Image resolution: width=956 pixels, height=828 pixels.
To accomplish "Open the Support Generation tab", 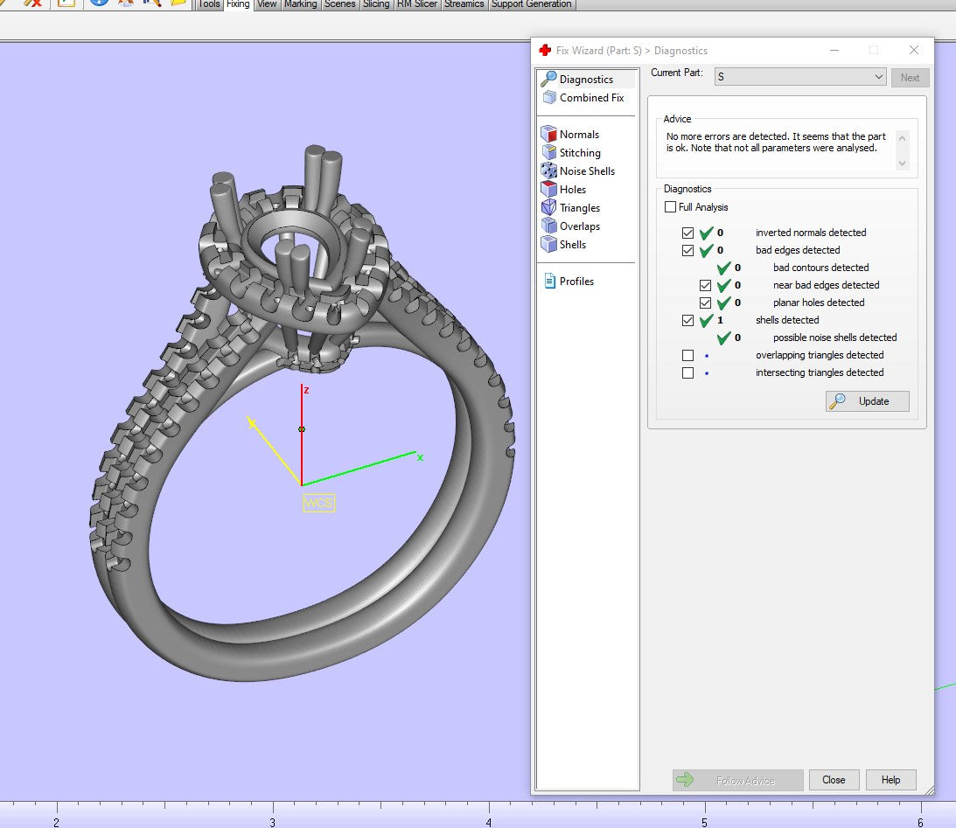I will click(531, 4).
